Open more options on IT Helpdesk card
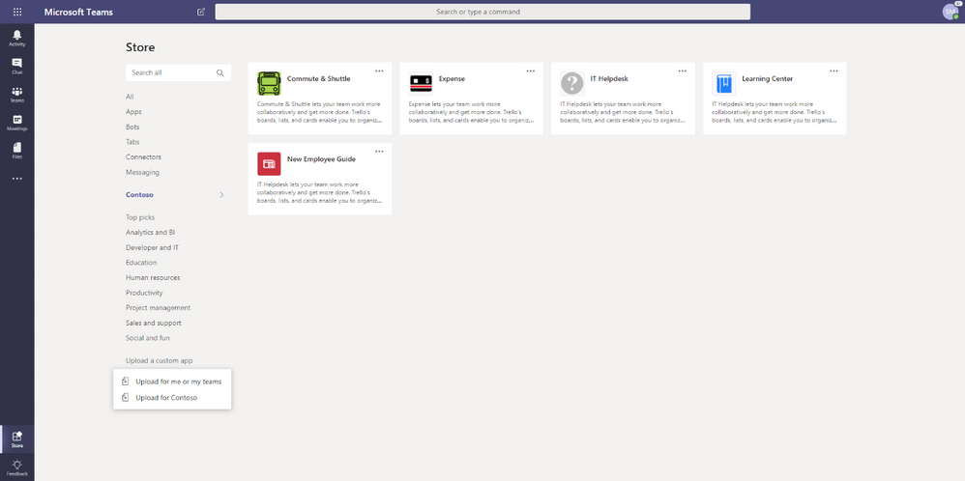 tap(683, 71)
